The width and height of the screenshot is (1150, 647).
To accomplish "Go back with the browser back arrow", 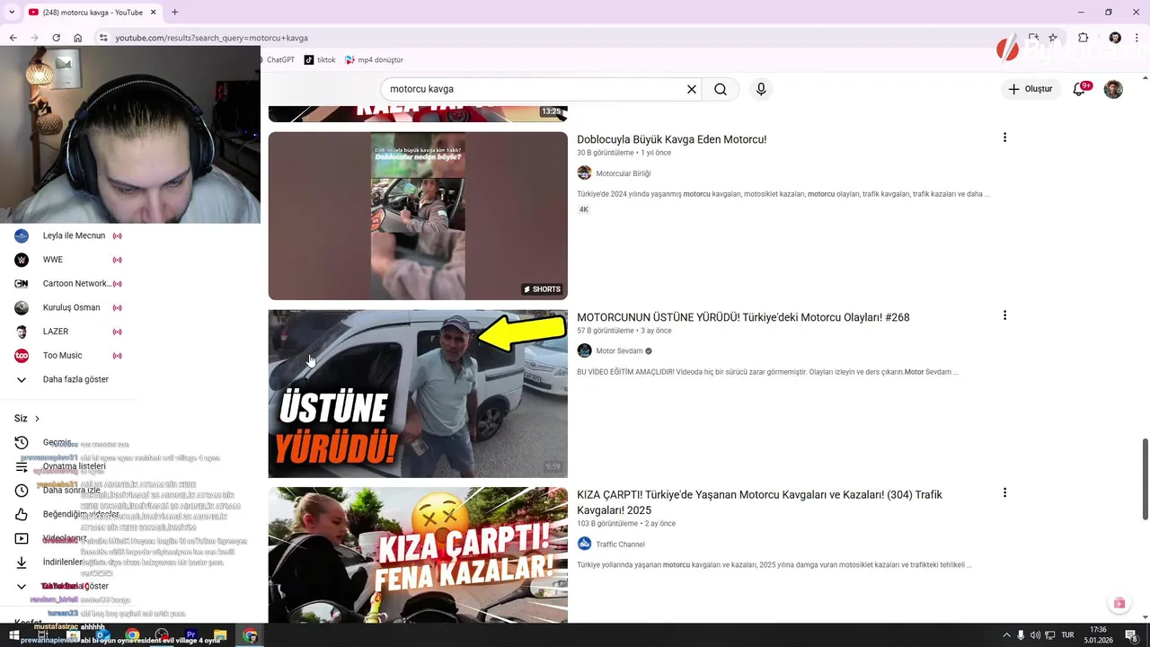I will tap(13, 38).
